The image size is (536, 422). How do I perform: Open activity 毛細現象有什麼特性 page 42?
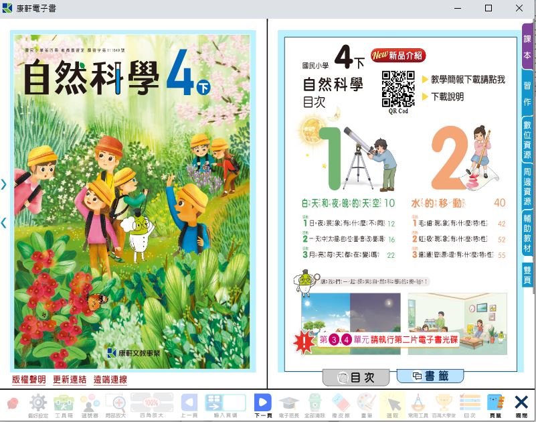[458, 223]
